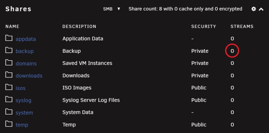This screenshot has height=133, width=269.
Task: Click the circled streams count for backup
Action: [232, 51]
